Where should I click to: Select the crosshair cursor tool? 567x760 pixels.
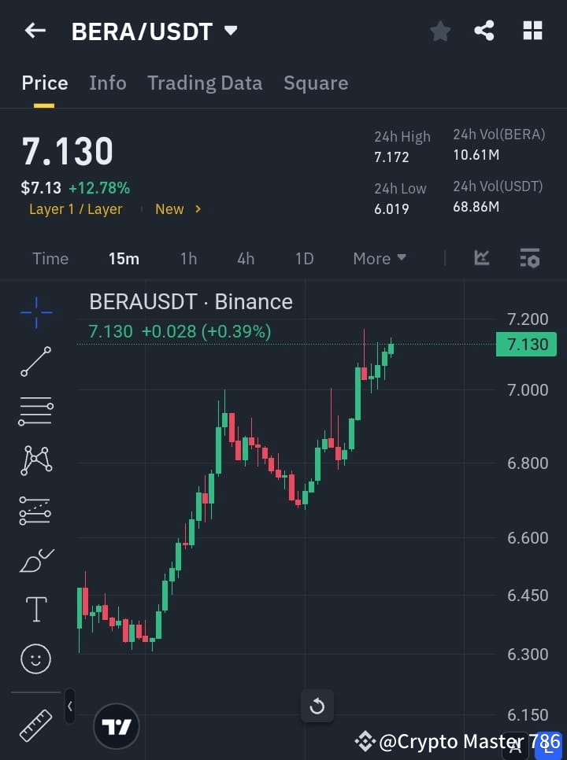click(36, 312)
